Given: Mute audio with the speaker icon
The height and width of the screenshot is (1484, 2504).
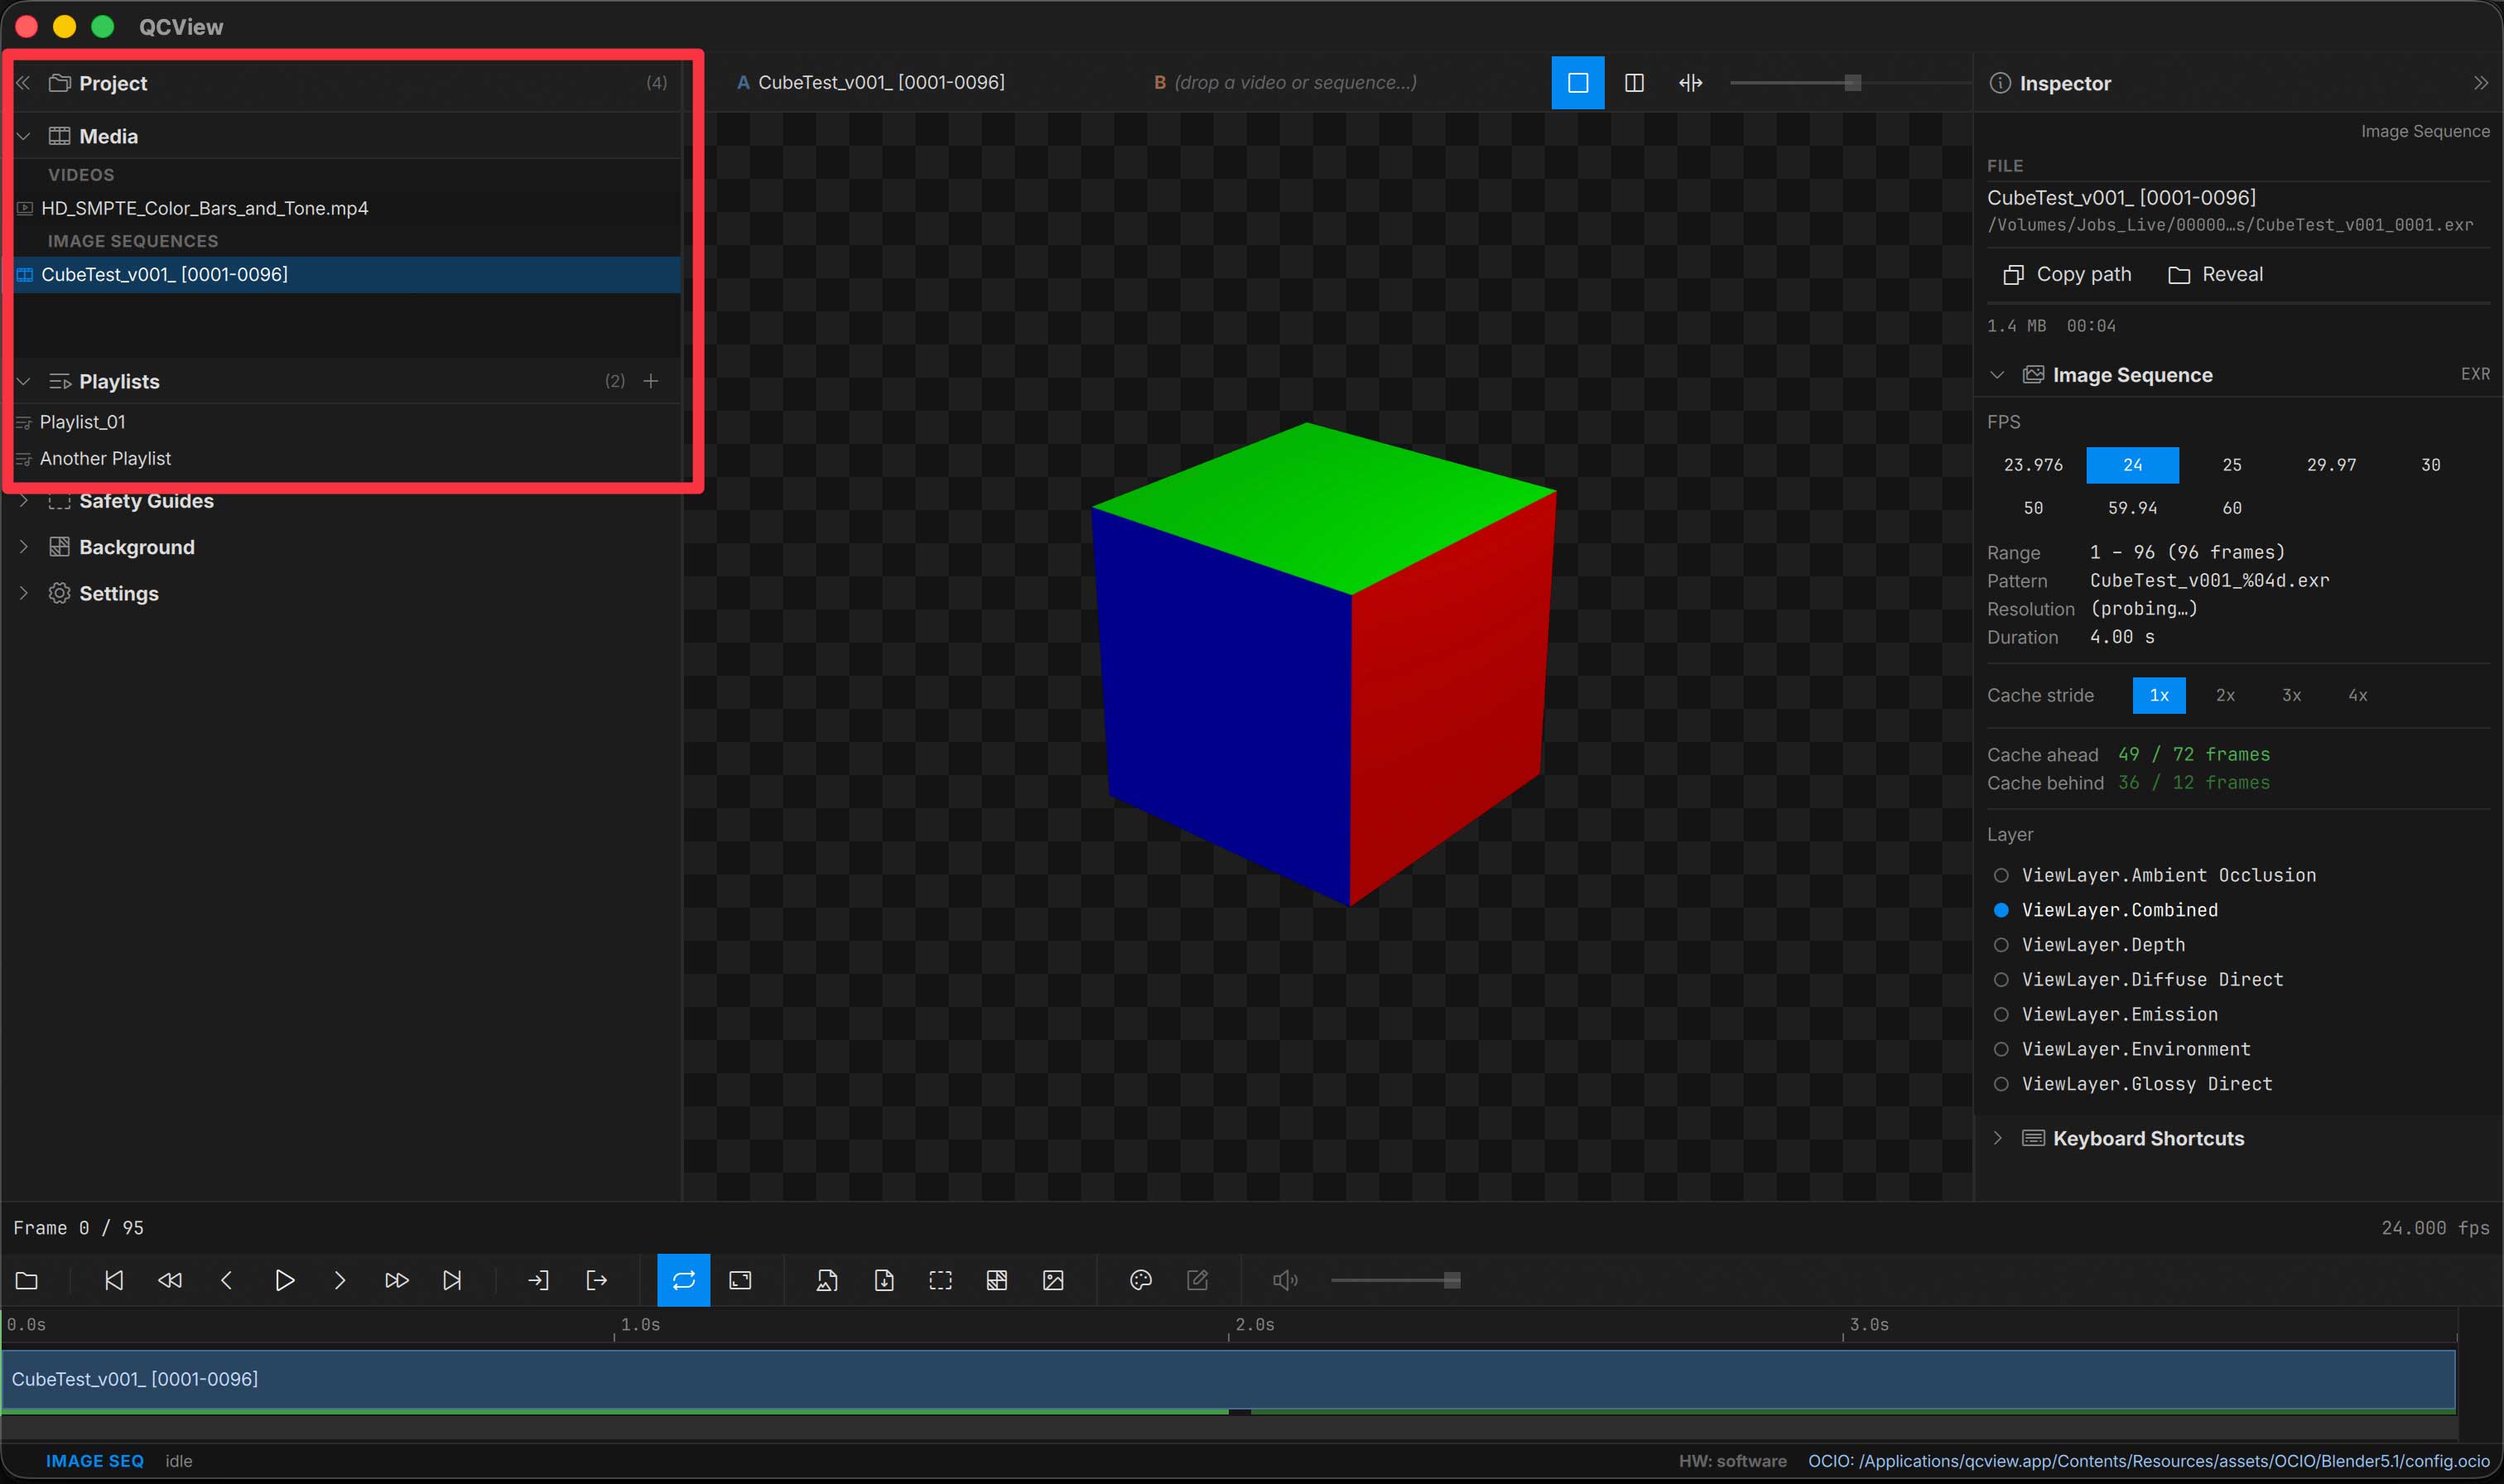Looking at the screenshot, I should tap(1284, 1280).
